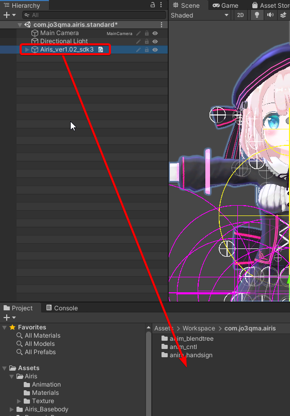This screenshot has height=416, width=290.
Task: Toggle scene effects button
Action: (x=283, y=15)
